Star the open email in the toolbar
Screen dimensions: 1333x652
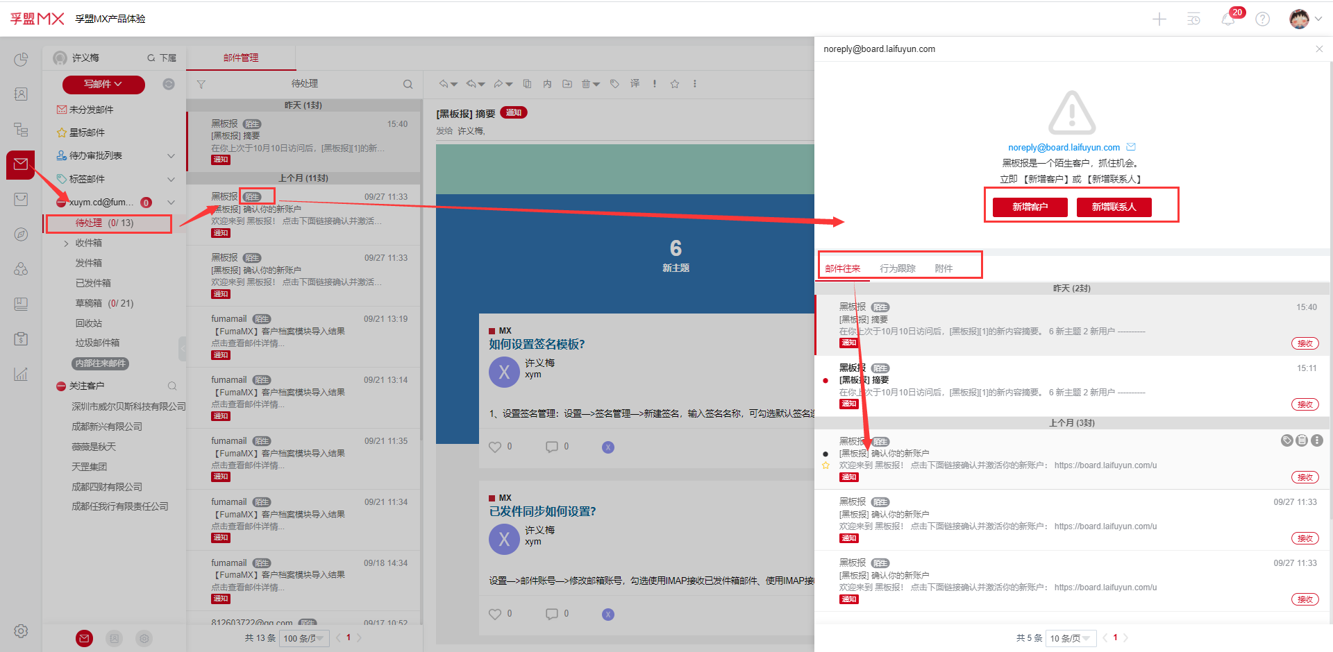tap(674, 84)
